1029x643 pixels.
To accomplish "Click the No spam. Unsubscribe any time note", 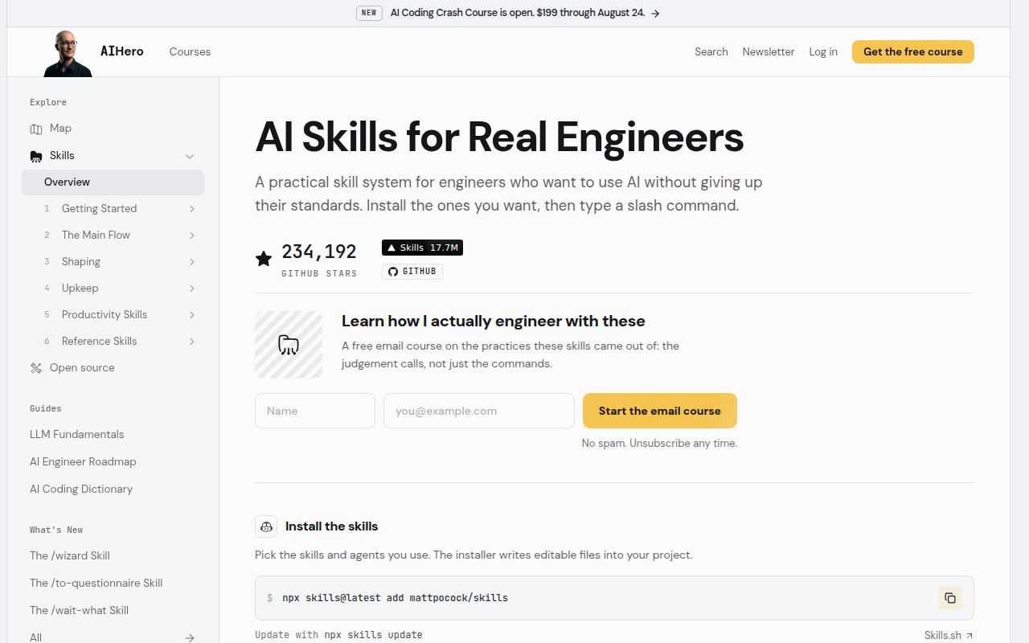I will (x=659, y=444).
